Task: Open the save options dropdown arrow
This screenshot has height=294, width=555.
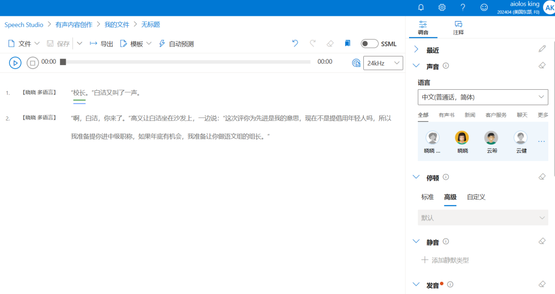Action: tap(80, 44)
